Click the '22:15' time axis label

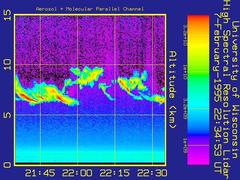115,173
